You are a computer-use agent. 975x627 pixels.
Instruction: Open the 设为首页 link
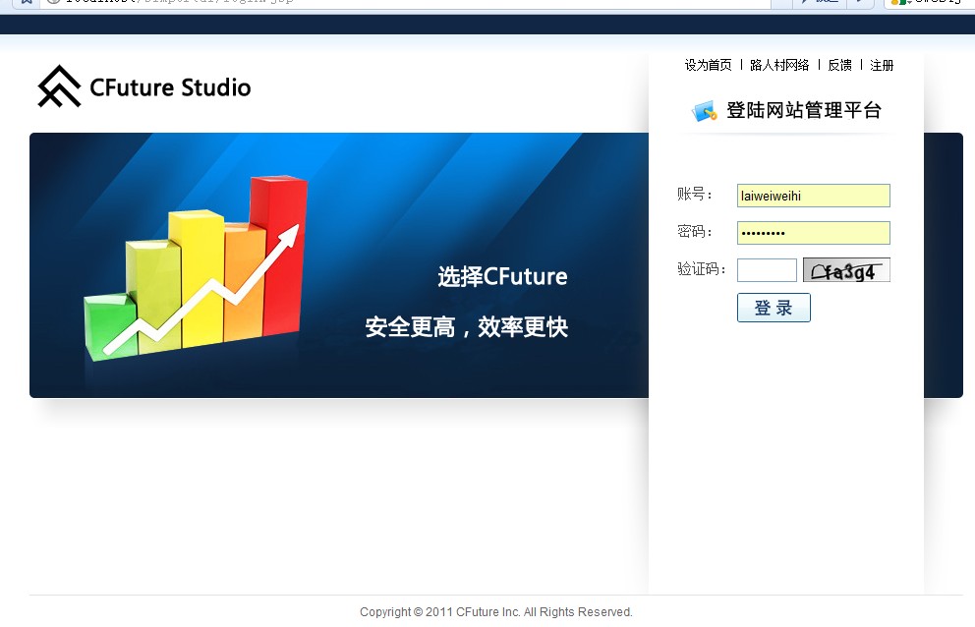coord(709,65)
